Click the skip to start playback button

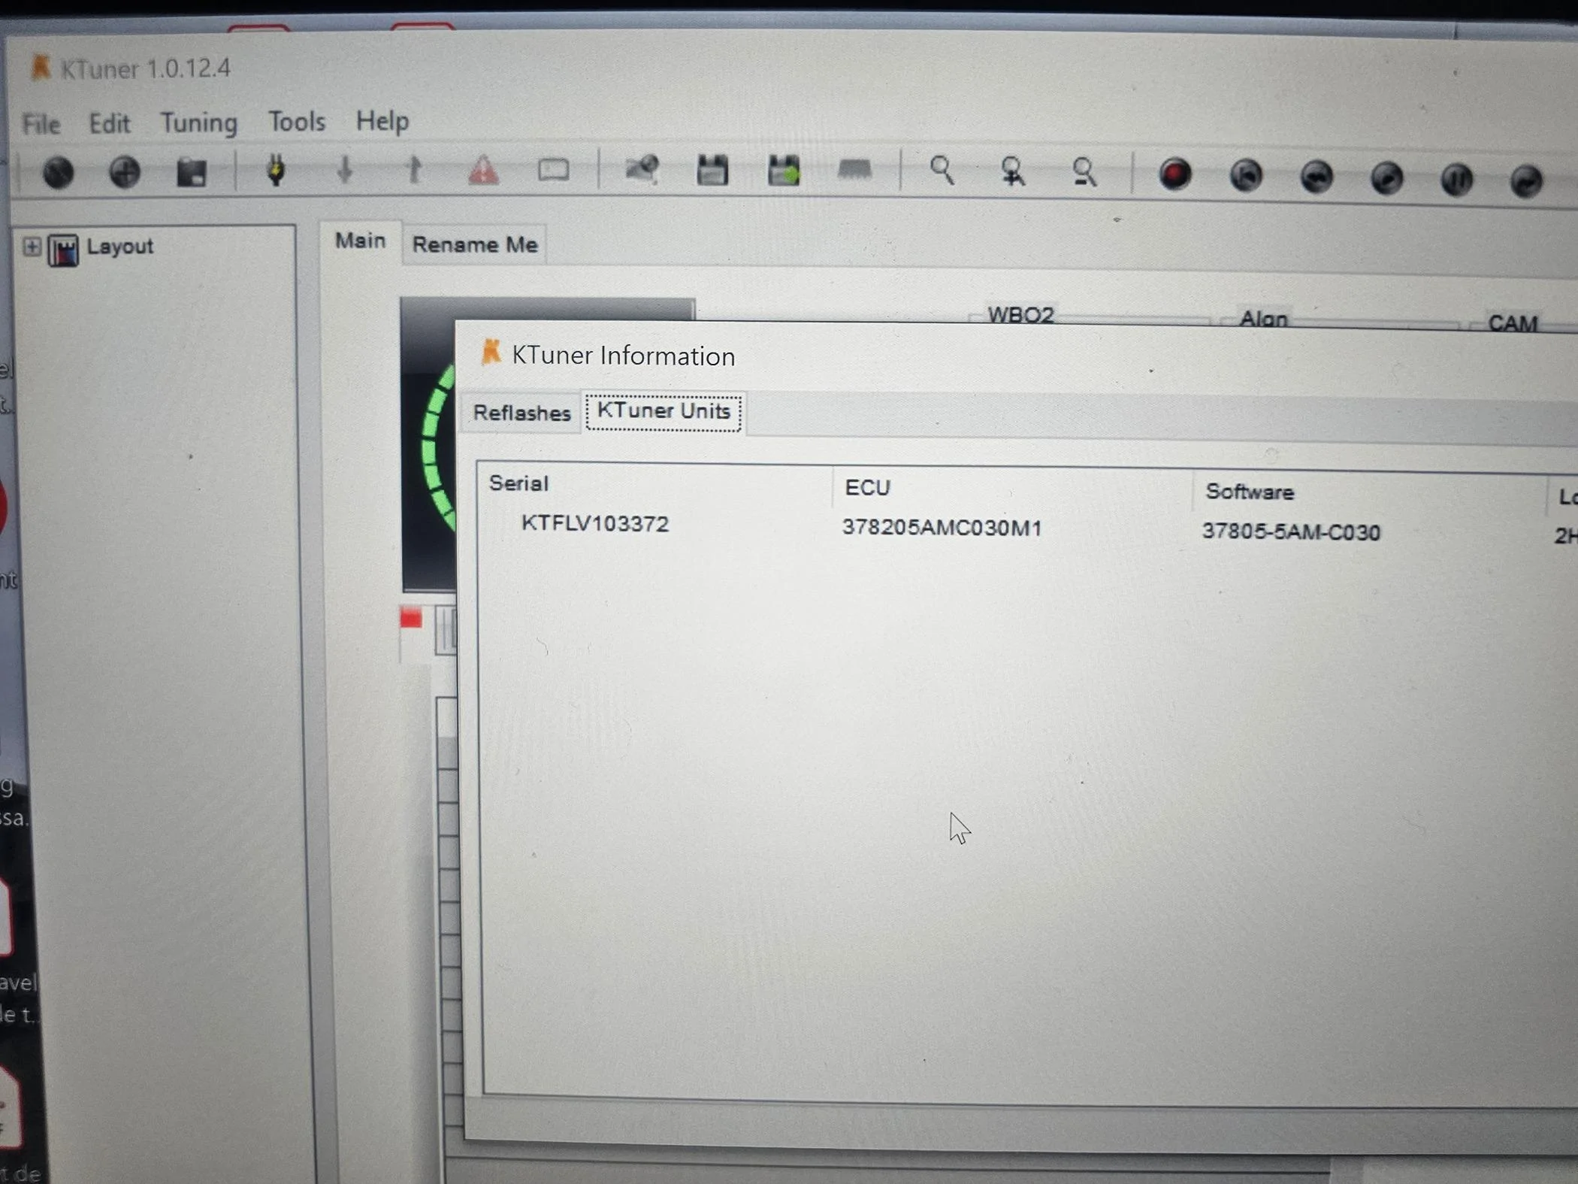1245,176
